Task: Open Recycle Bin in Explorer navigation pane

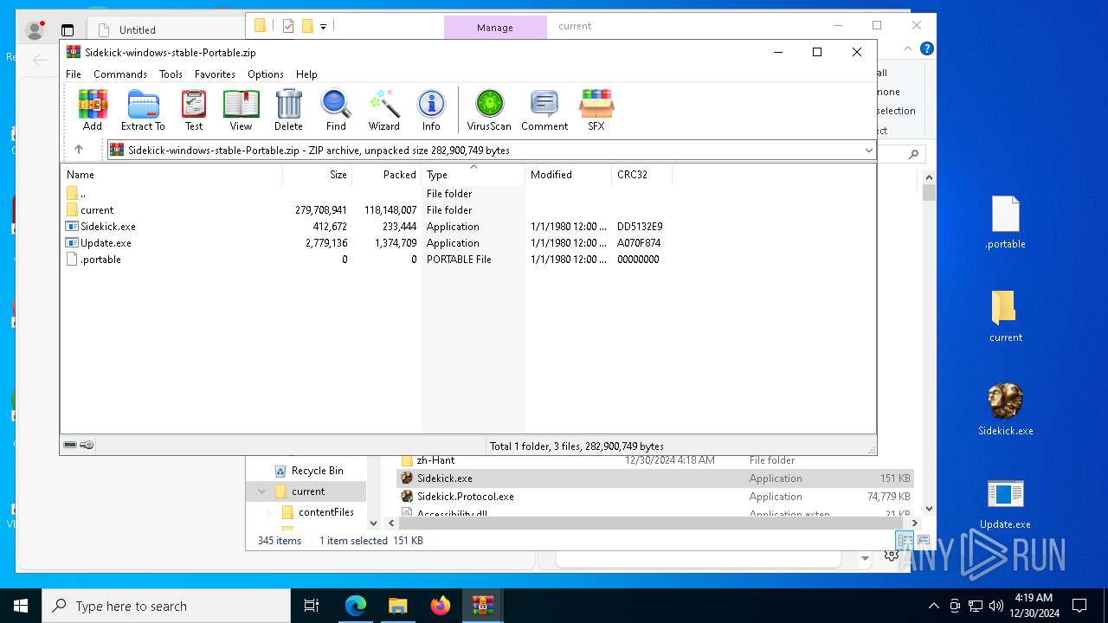Action: (x=317, y=471)
